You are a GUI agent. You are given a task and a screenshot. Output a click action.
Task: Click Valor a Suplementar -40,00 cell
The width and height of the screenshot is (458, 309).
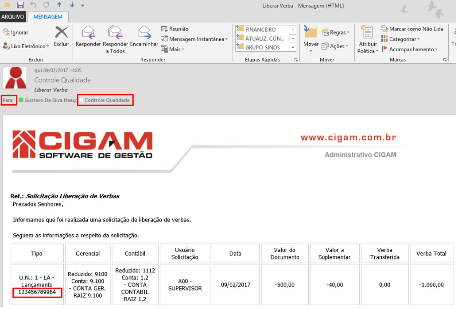(334, 285)
